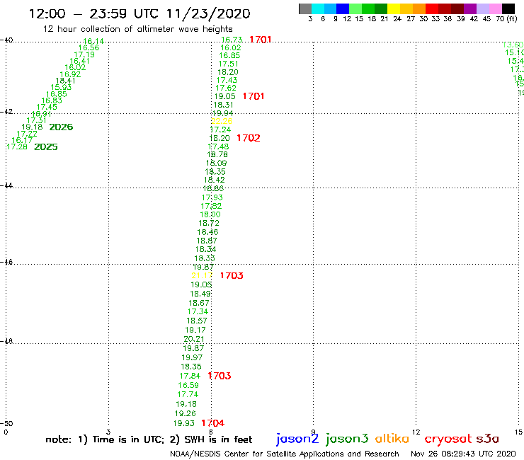This screenshot has width=524, height=460.
Task: Click the 17.24 wave height reading
Action: click(x=220, y=130)
